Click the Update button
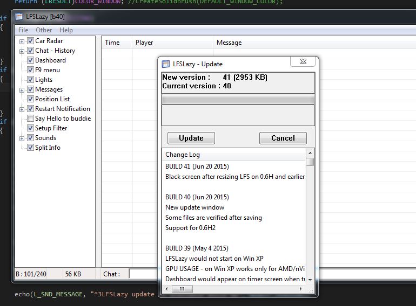416x306 pixels. pyautogui.click(x=191, y=138)
